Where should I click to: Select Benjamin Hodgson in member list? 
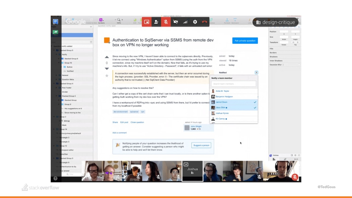click(234, 97)
